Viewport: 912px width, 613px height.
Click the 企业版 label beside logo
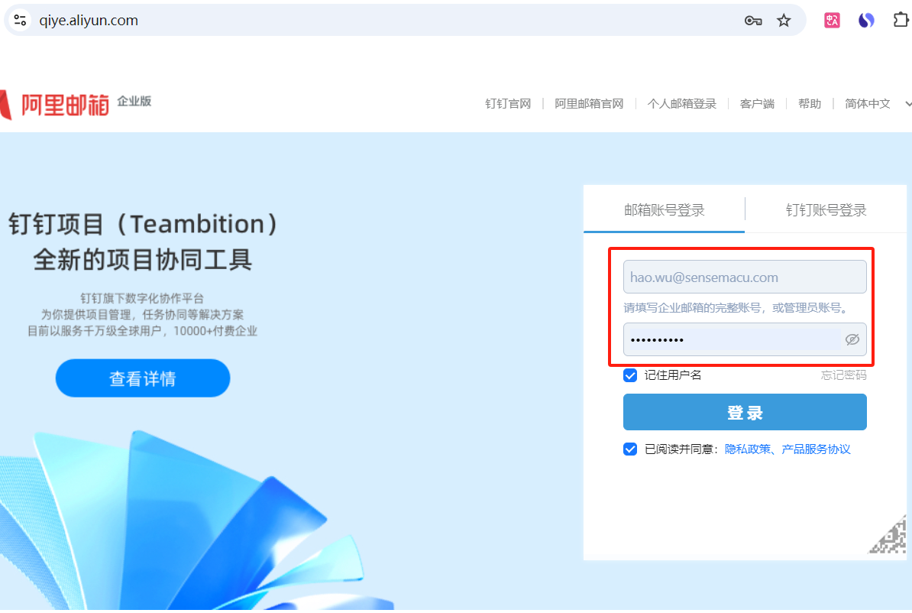[134, 102]
